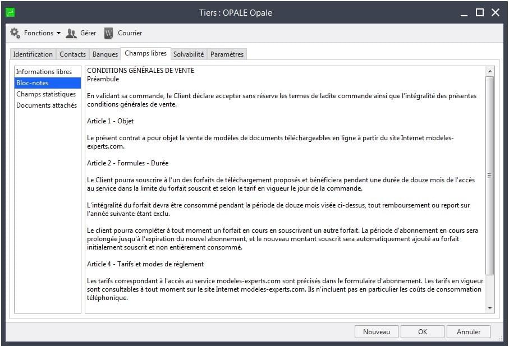Click the scrollbar up arrow in notes
This screenshot has width=509, height=346.
(490, 71)
